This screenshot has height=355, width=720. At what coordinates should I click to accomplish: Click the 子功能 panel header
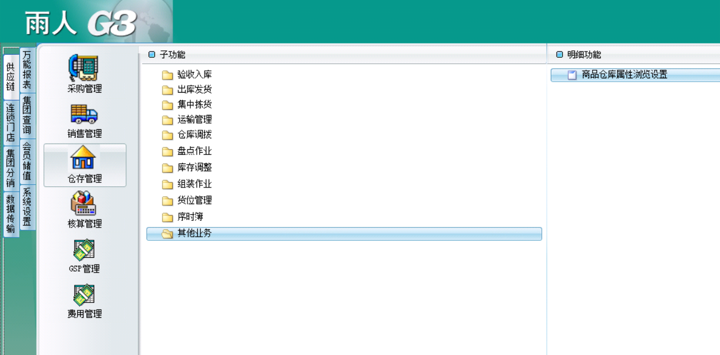(343, 55)
